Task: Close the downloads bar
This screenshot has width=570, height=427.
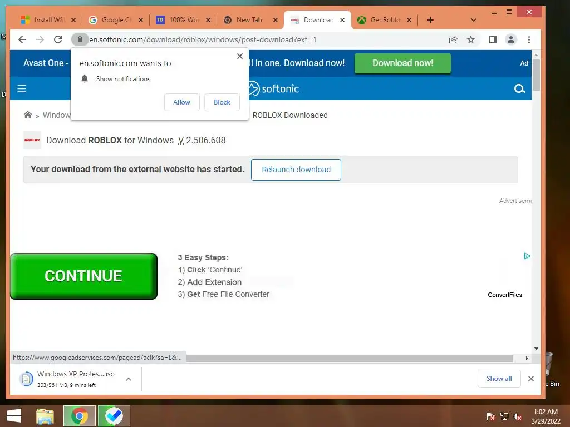Action: (x=530, y=379)
